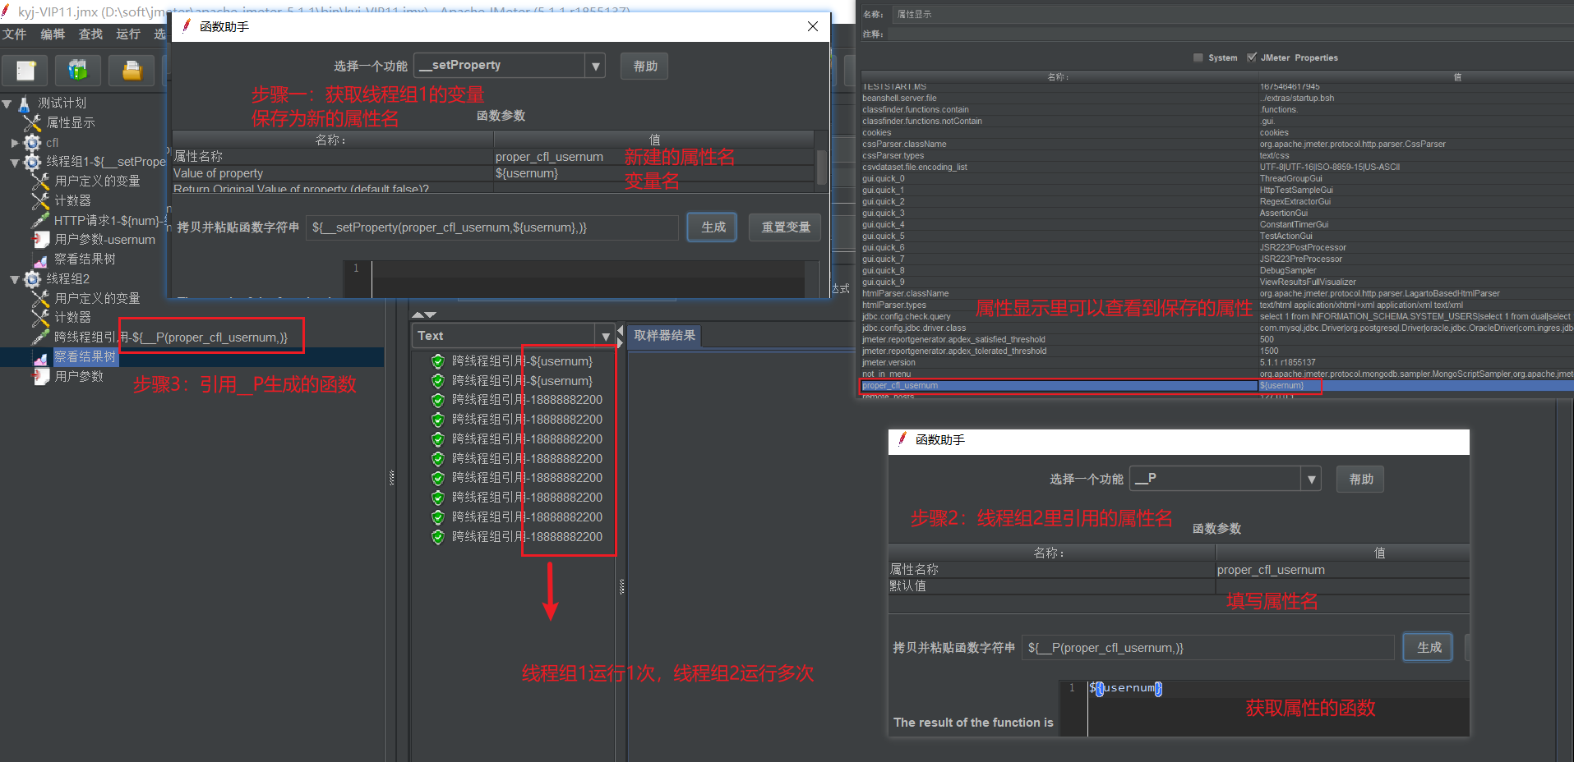Click the cfl thread group gear icon
Screen dimensions: 1574x762
pos(33,143)
